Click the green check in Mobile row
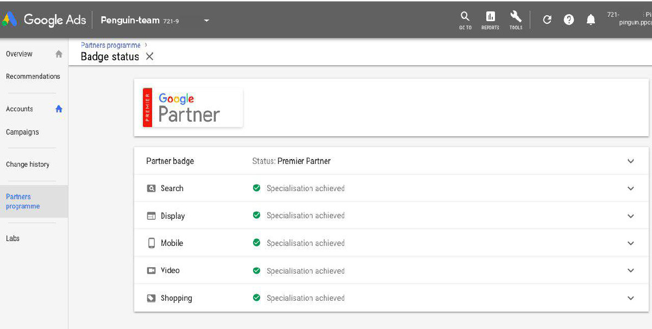This screenshot has height=329, width=652. click(x=256, y=243)
